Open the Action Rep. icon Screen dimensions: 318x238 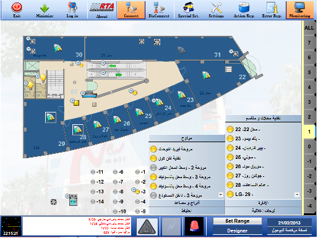click(x=244, y=7)
